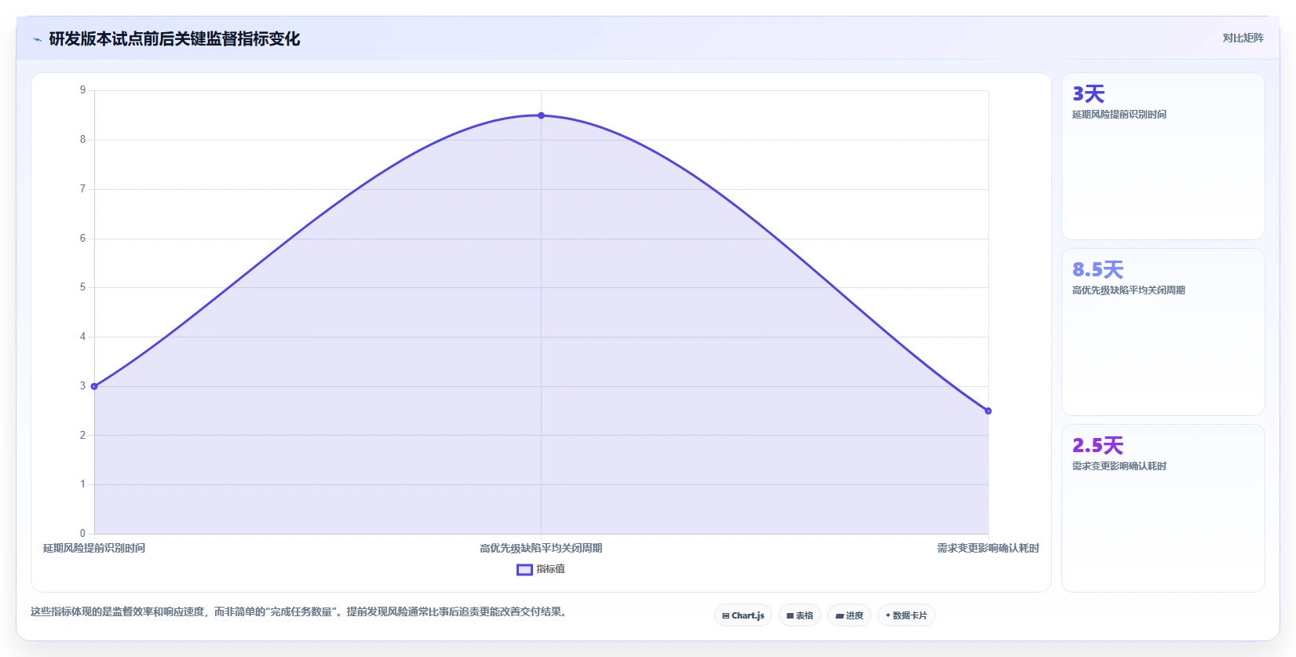Viewport: 1296px width, 657px height.
Task: Click card label 需求变更影响确认耗时
Action: pyautogui.click(x=1119, y=466)
